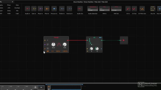
Task: Click the AD envelope output port
Action: (101, 40)
